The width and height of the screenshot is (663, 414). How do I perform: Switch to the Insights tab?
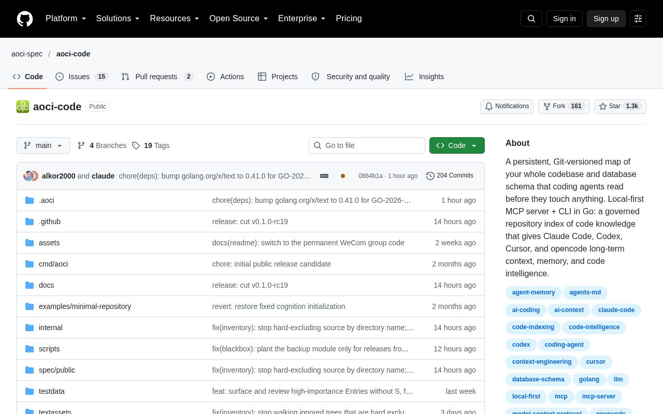point(424,77)
